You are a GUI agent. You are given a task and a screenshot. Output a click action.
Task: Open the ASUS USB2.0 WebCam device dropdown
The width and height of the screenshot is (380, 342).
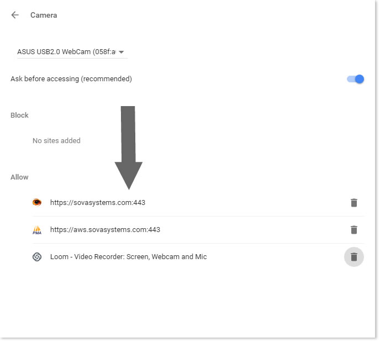pos(72,52)
